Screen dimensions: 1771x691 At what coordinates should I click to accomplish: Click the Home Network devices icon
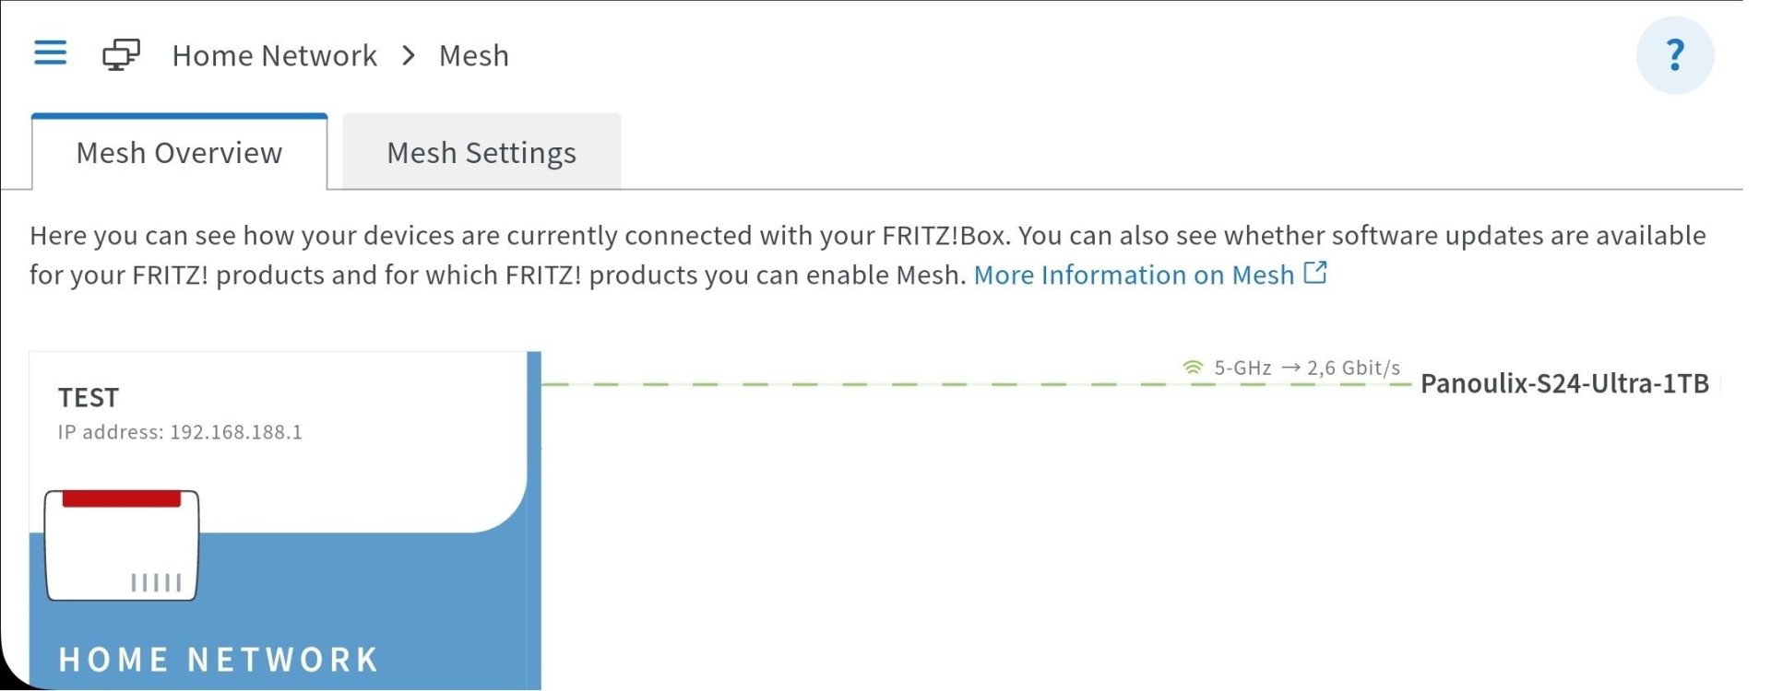121,55
